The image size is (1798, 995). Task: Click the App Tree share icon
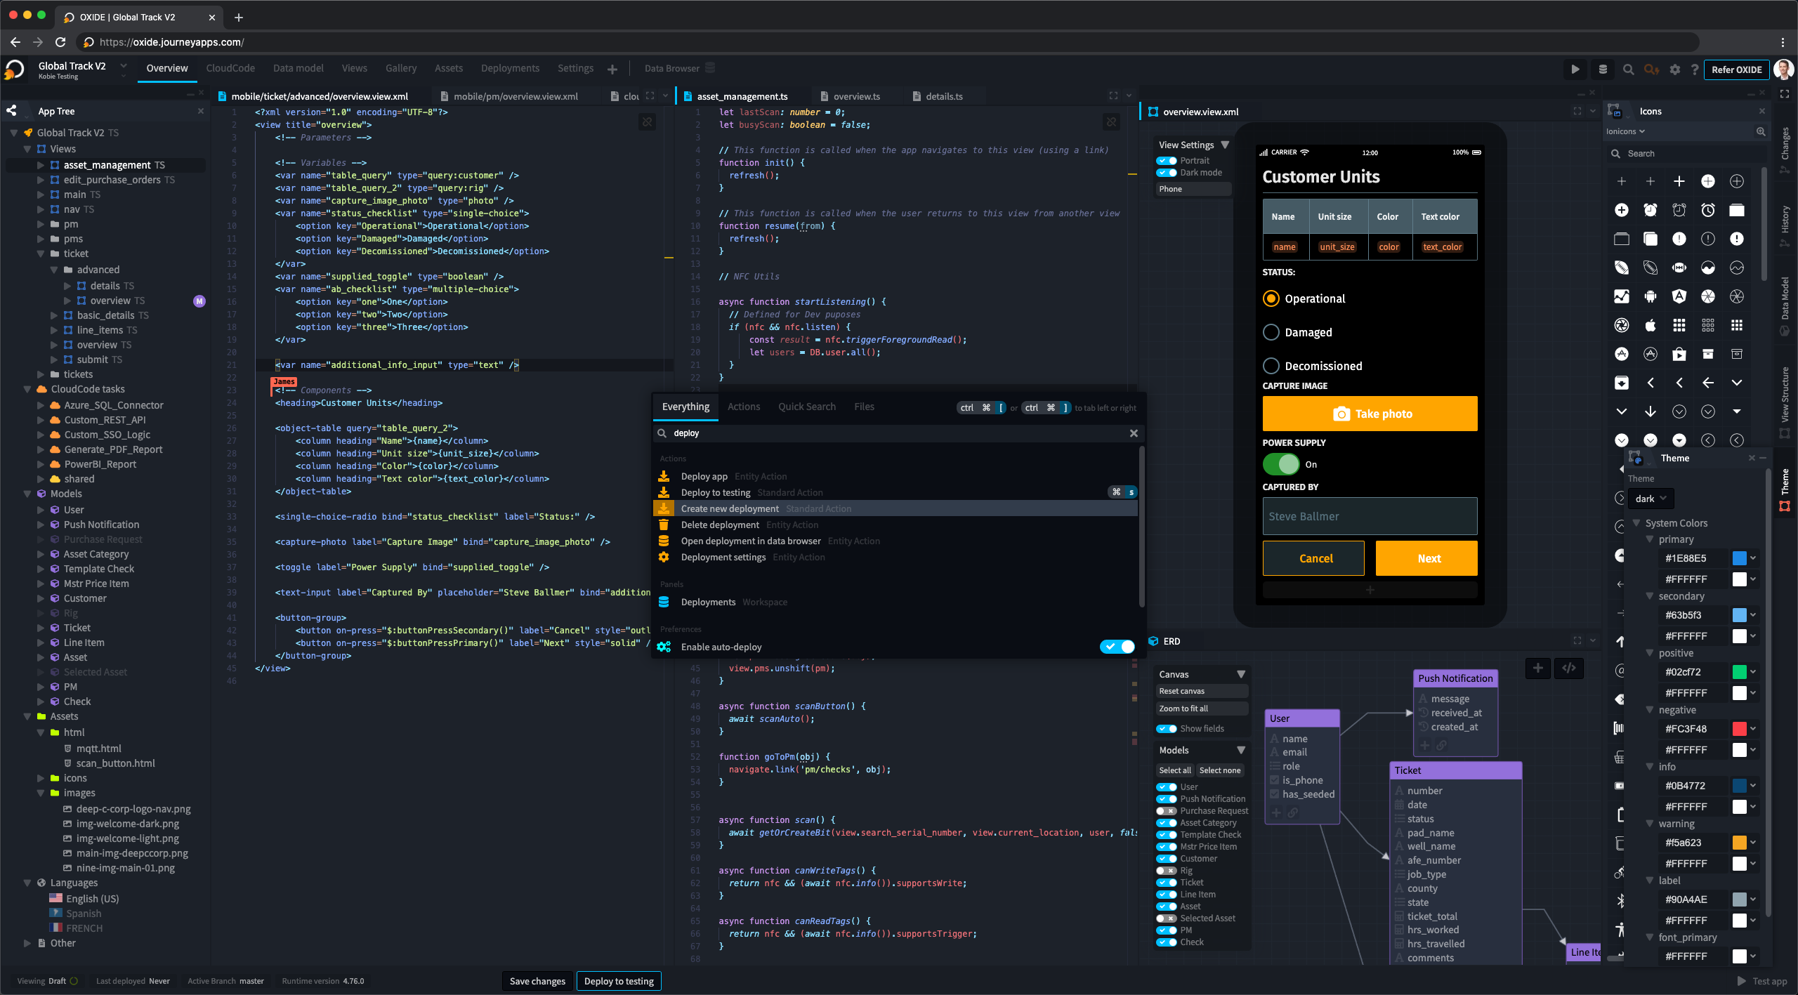coord(12,111)
